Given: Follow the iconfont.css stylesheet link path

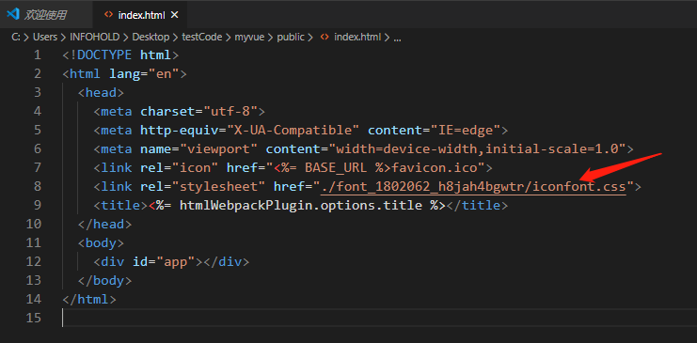Looking at the screenshot, I should [x=473, y=187].
